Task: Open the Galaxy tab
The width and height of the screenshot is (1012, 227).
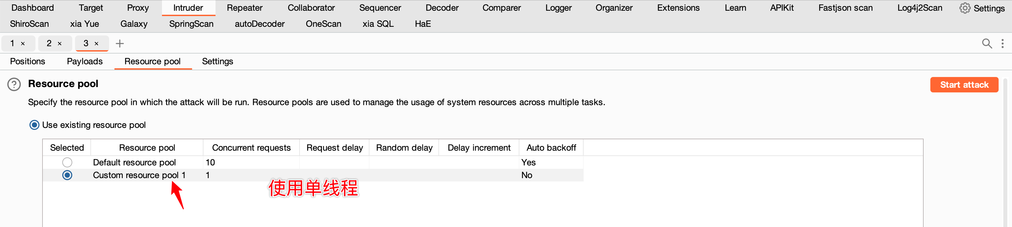Action: [134, 24]
